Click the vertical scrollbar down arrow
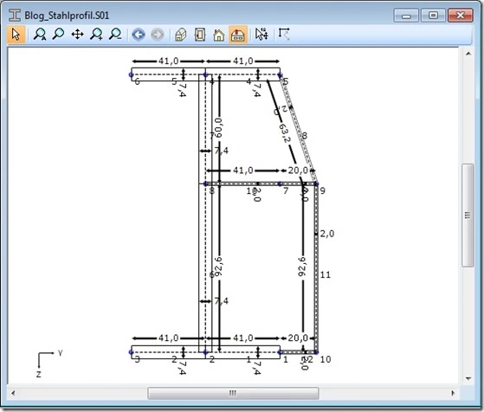The height and width of the screenshot is (412, 484). (x=468, y=378)
